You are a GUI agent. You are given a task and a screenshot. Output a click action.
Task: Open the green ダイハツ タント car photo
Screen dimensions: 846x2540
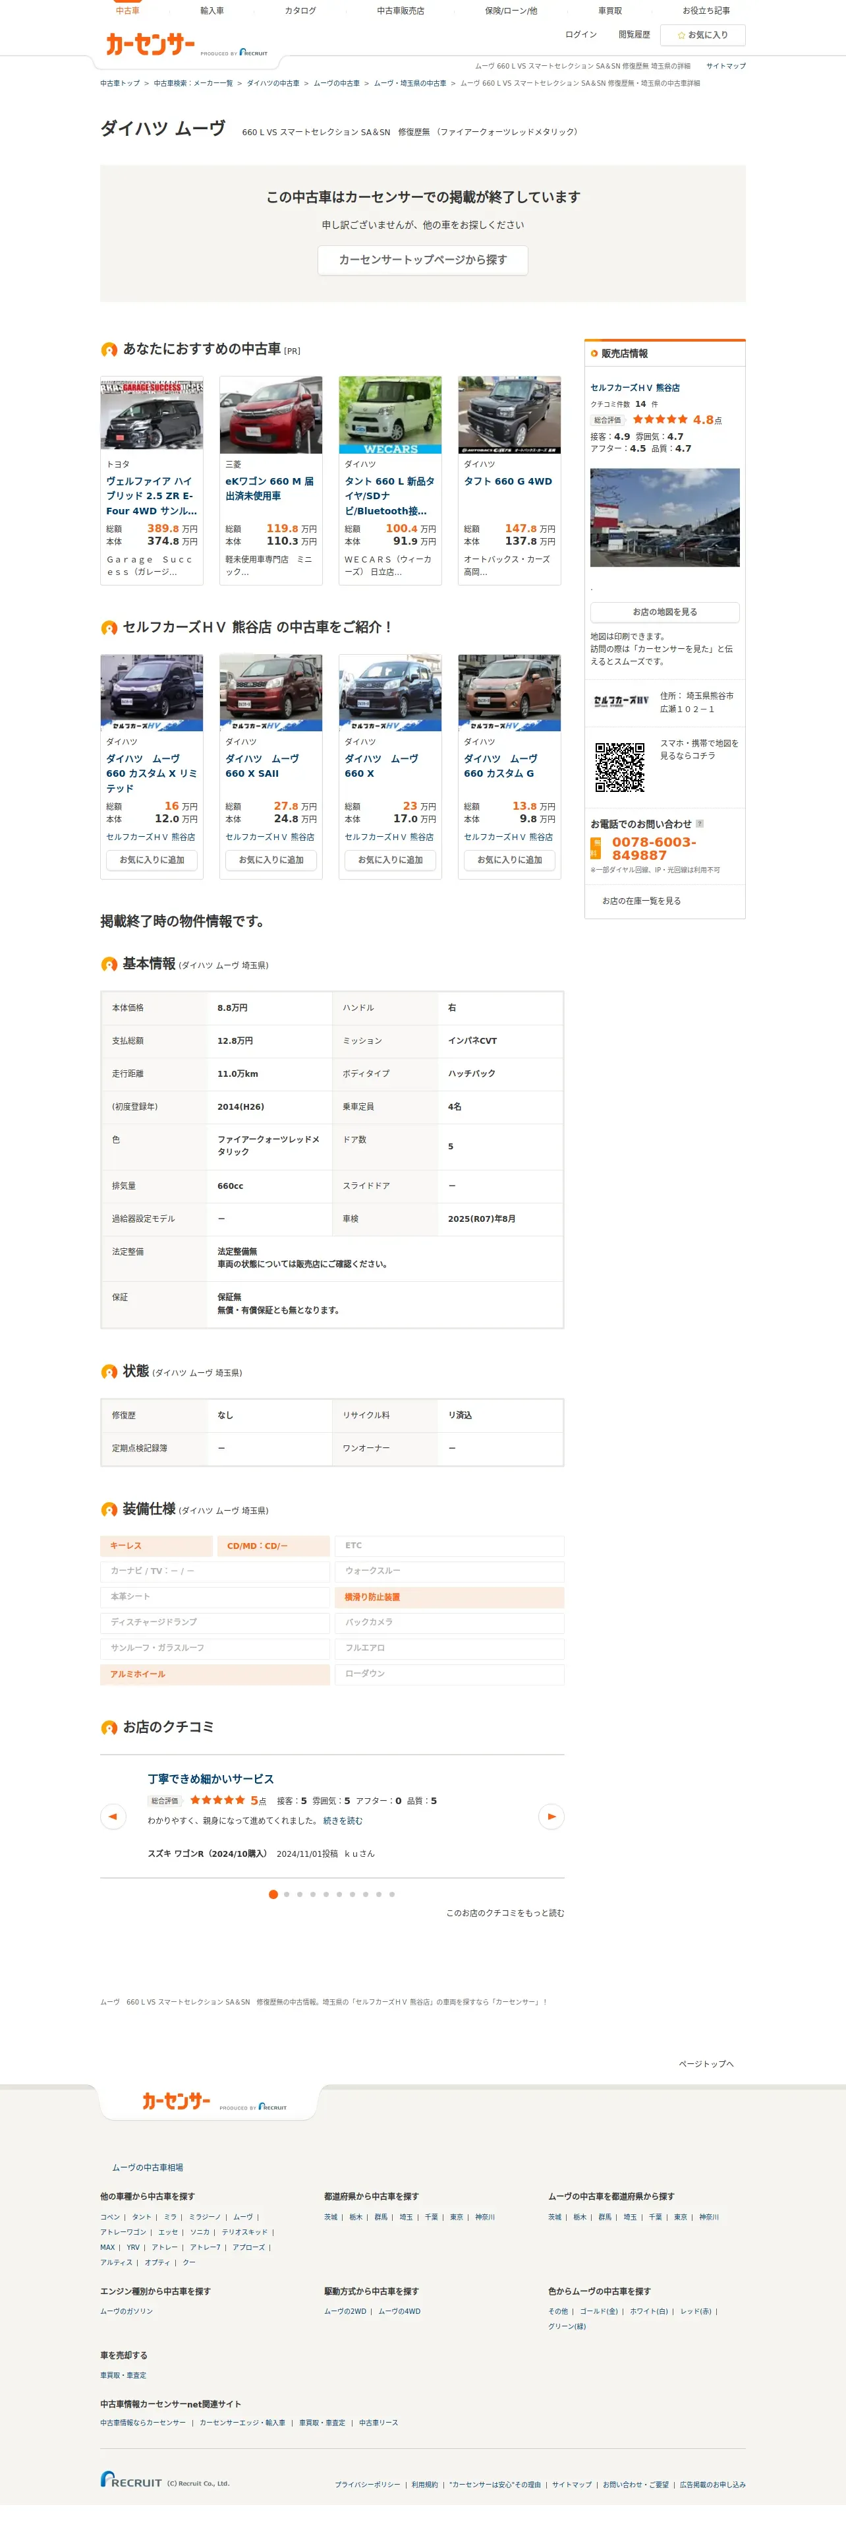pos(390,415)
